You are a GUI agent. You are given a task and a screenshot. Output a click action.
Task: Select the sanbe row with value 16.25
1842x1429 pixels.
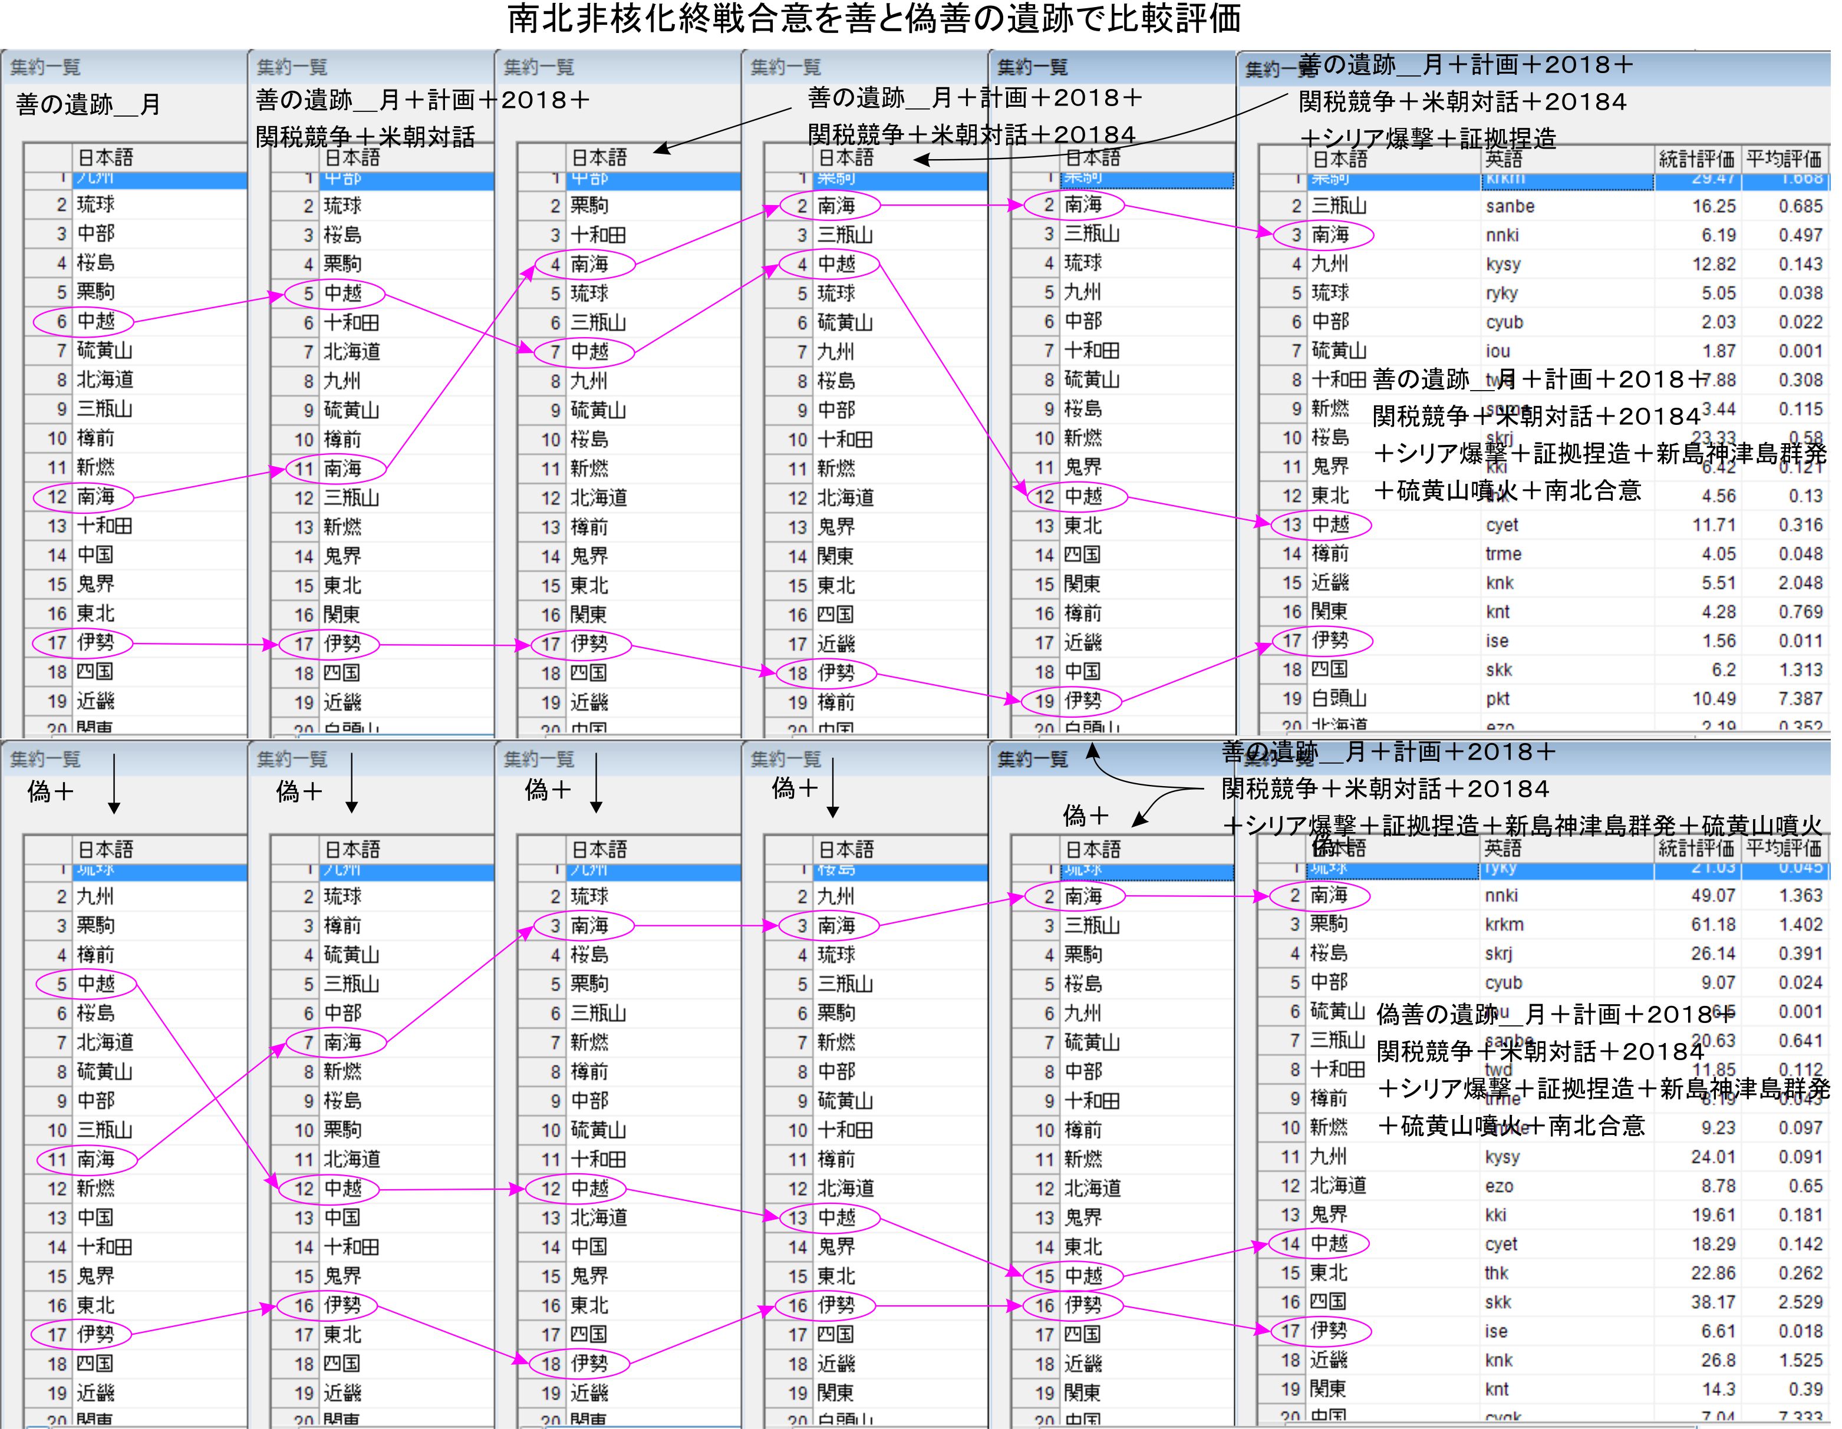point(1510,207)
